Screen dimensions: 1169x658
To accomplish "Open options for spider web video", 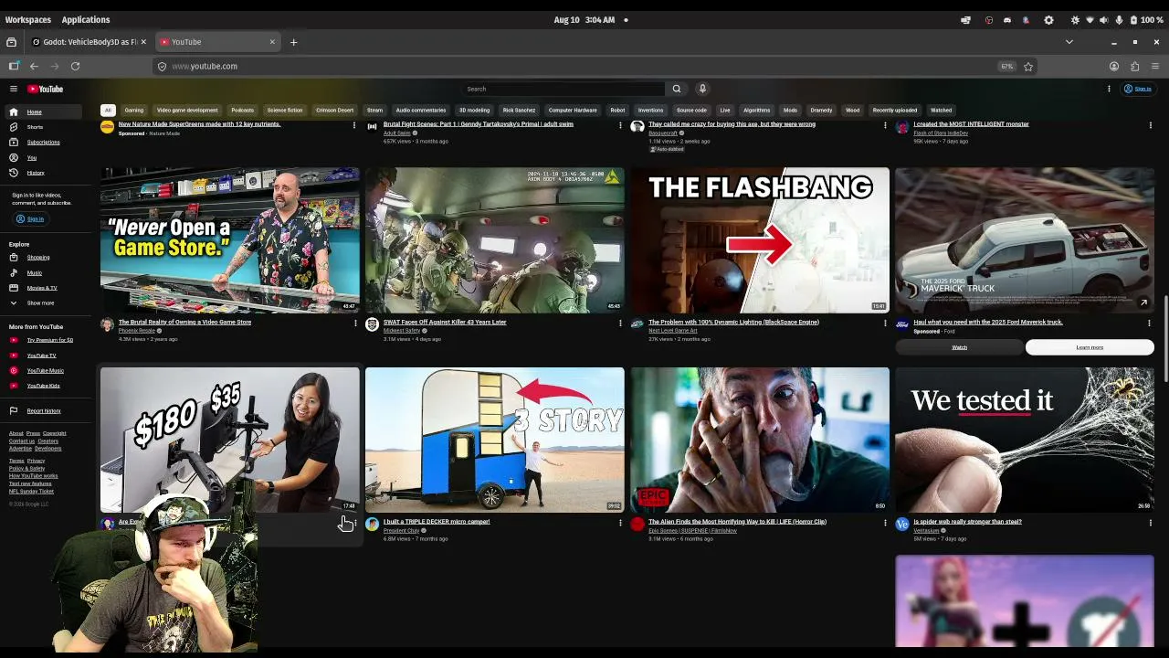I will click(x=1150, y=523).
